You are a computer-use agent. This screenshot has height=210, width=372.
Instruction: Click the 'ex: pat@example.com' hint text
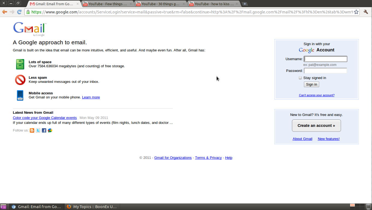tap(320, 65)
